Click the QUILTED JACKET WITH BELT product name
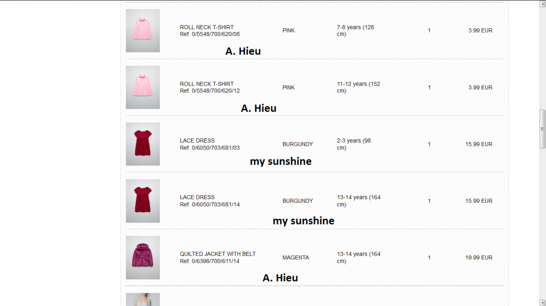The image size is (546, 306). click(218, 254)
